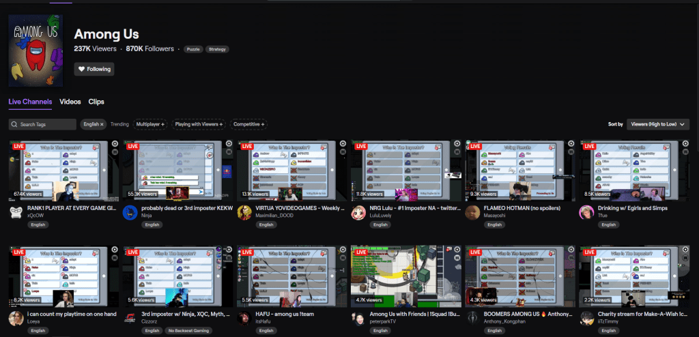Open Ninja's channel avatar icon

(130, 212)
